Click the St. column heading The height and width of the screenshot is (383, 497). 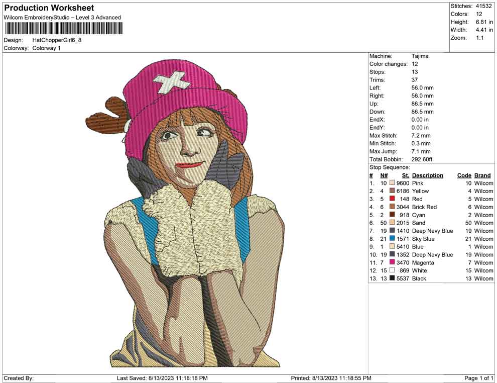tap(405, 175)
